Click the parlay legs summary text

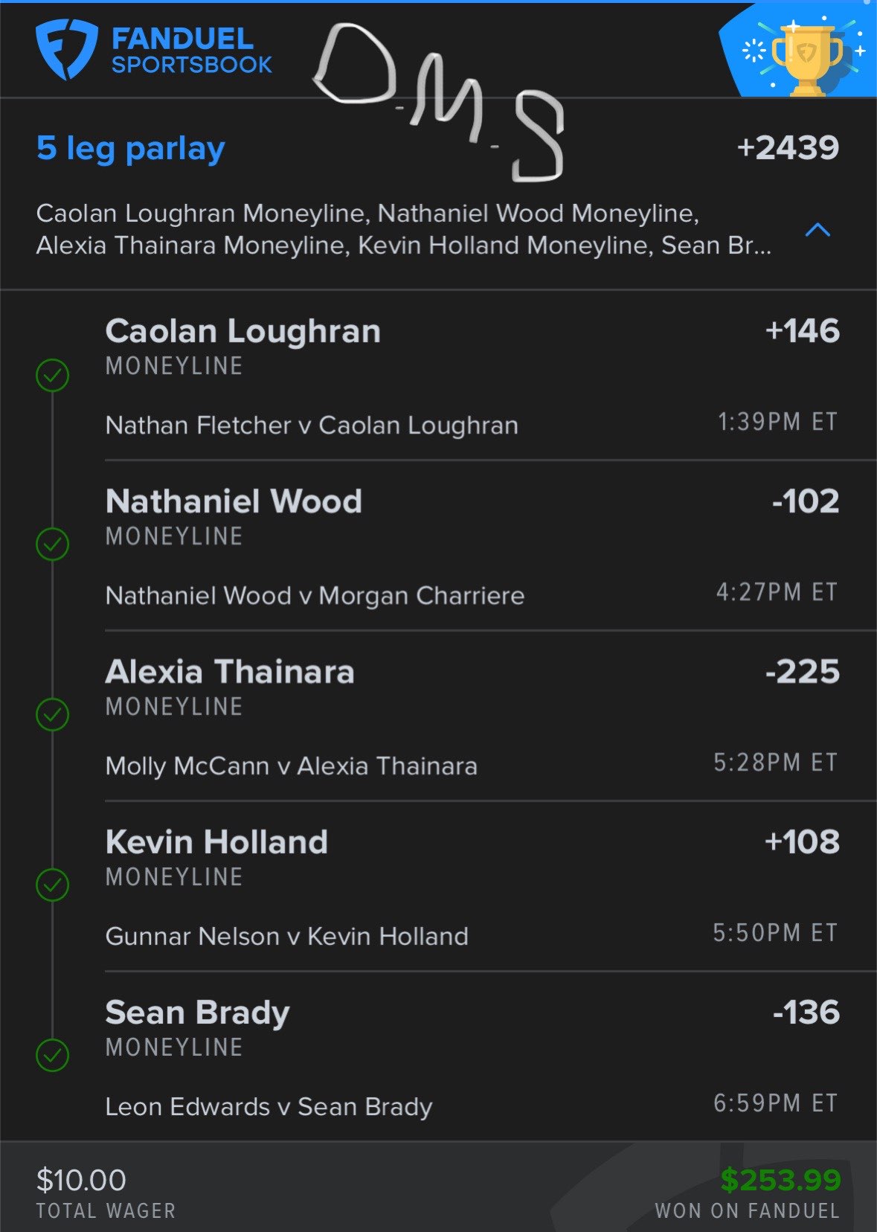coord(403,229)
